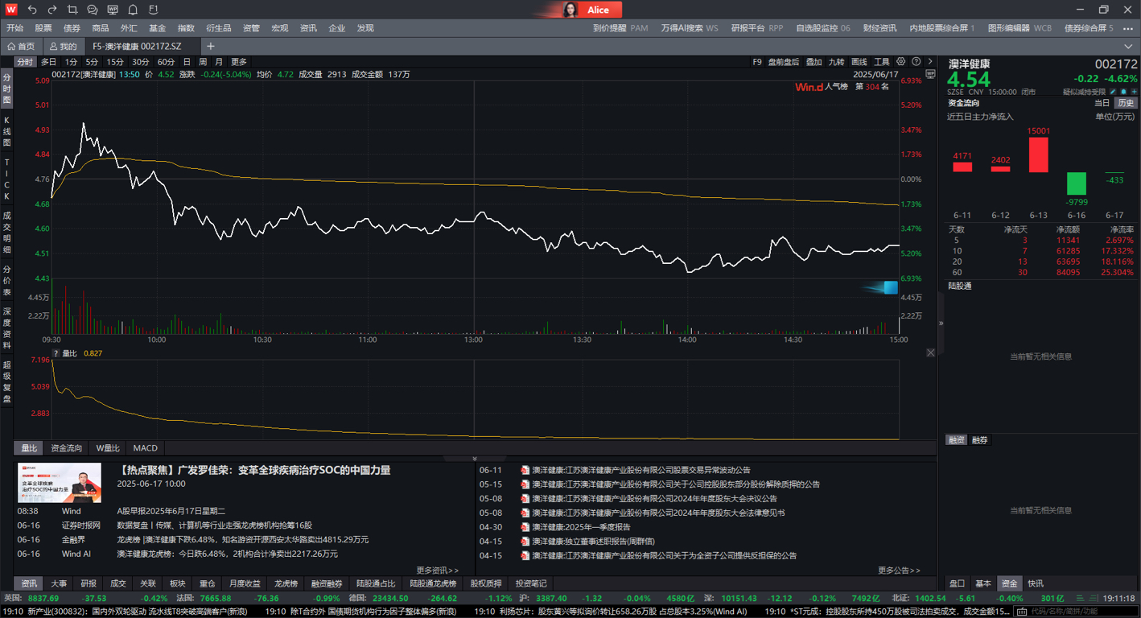Viewport: 1141px width, 618px height.
Task: Open a new tab with plus button
Action: 211,47
